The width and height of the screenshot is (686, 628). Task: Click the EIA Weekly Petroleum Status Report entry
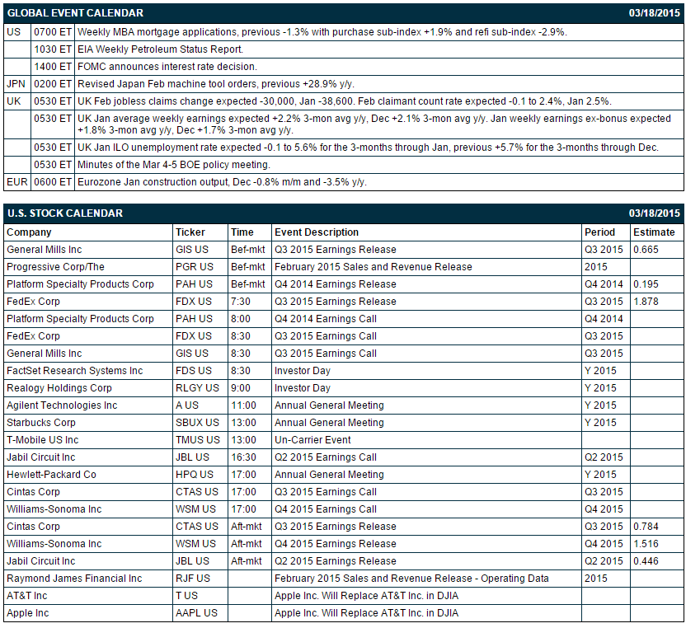tap(160, 49)
